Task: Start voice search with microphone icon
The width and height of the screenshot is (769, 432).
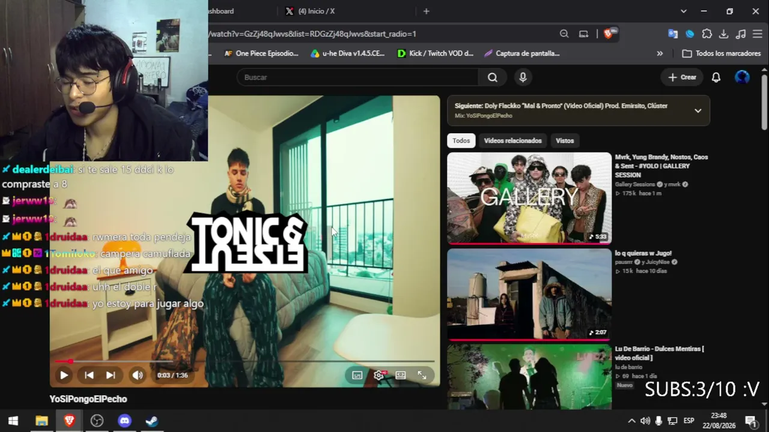Action: pyautogui.click(x=523, y=77)
